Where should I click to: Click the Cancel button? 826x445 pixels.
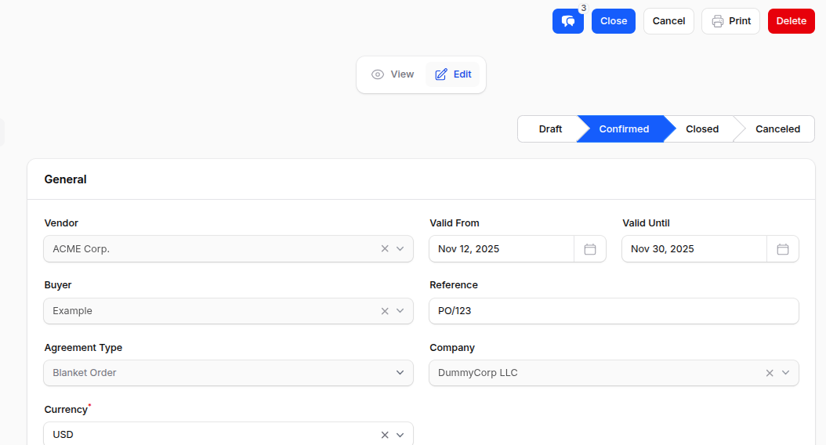click(668, 21)
